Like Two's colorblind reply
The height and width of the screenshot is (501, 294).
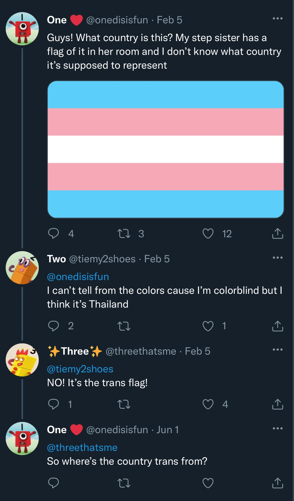(208, 326)
